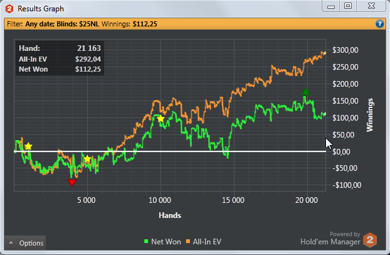Click the end point of the orange All-In EV line

click(x=325, y=53)
